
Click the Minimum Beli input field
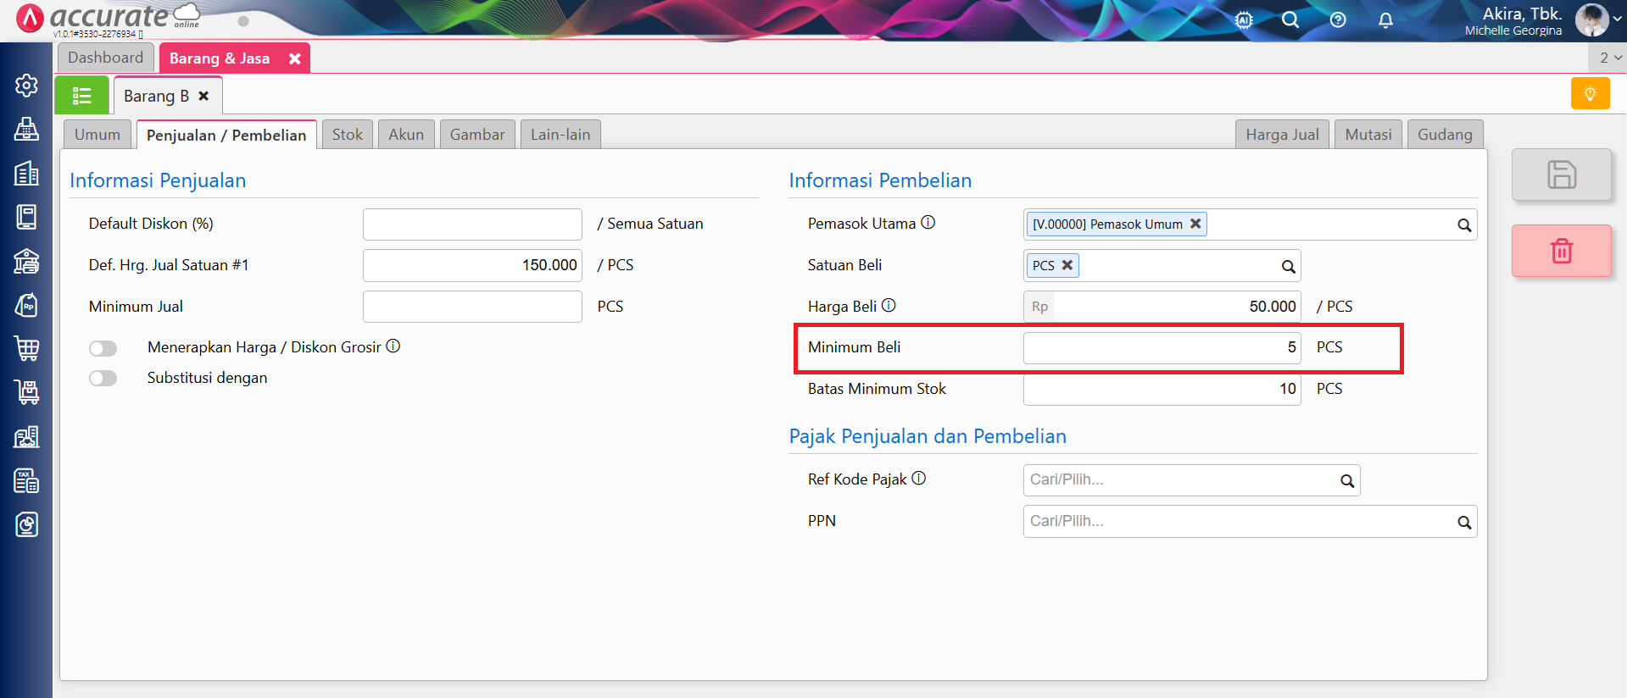pos(1160,348)
